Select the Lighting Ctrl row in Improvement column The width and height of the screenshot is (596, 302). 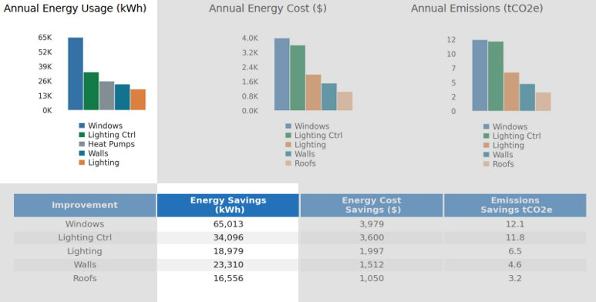coord(85,238)
